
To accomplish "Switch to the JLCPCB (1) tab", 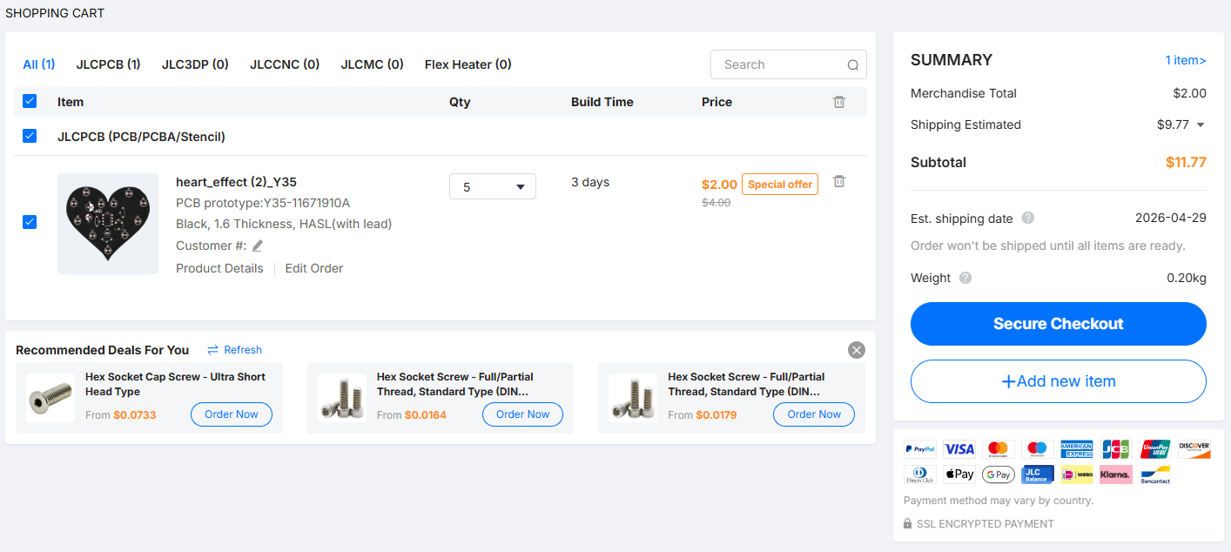I will pos(108,64).
